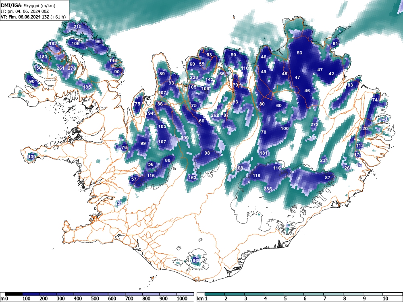Viewport: 403px width, 302px height.
Task: Click the visibility value 96 on the map
Action: click(98, 41)
